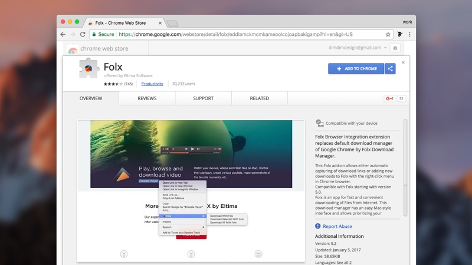472x265 pixels.
Task: Click the compatible with your device icon
Action: click(319, 123)
